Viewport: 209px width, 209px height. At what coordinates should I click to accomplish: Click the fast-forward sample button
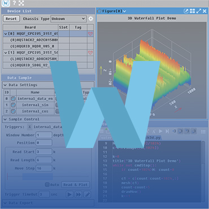pyautogui.click(x=79, y=194)
